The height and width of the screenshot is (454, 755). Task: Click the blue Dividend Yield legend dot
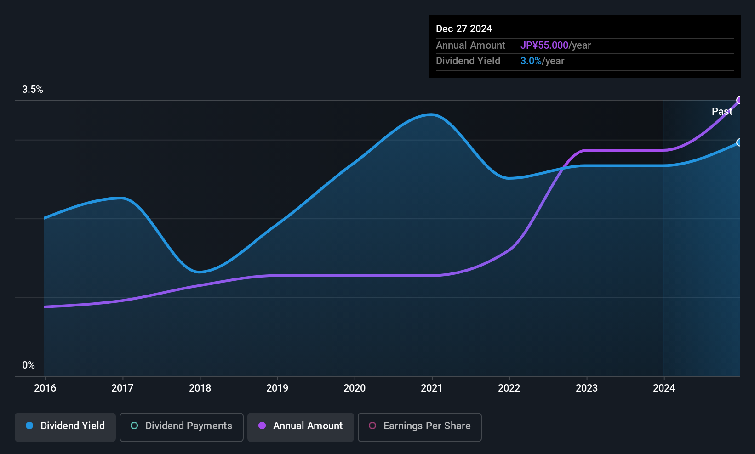tap(29, 426)
